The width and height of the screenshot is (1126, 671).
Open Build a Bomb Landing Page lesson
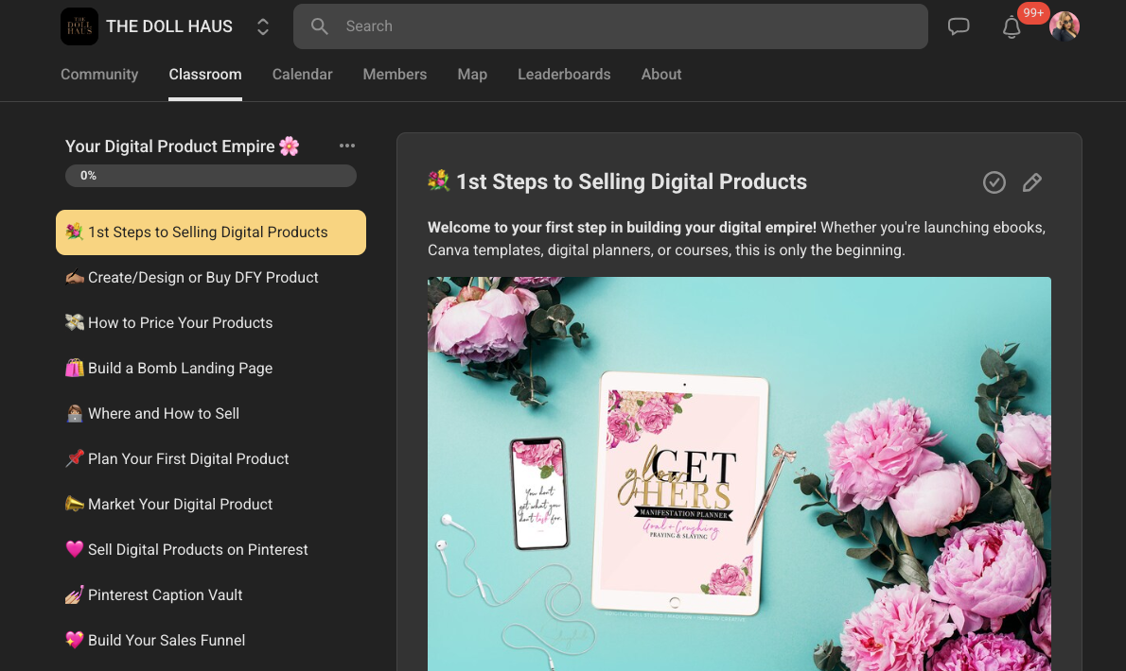[180, 369]
